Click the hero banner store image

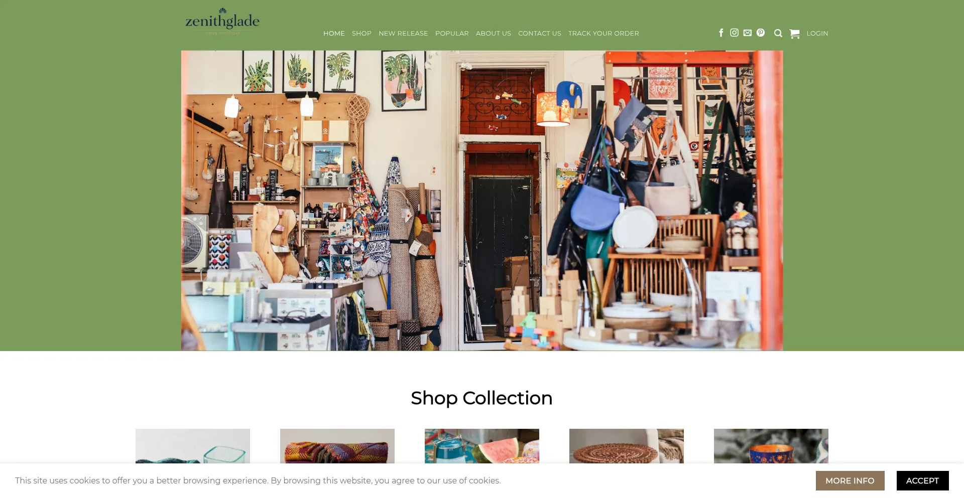pos(482,200)
